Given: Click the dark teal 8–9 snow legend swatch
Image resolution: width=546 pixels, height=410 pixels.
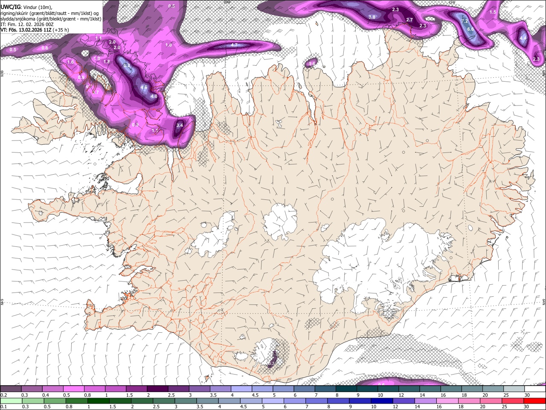Looking at the screenshot, I should pos(346,389).
